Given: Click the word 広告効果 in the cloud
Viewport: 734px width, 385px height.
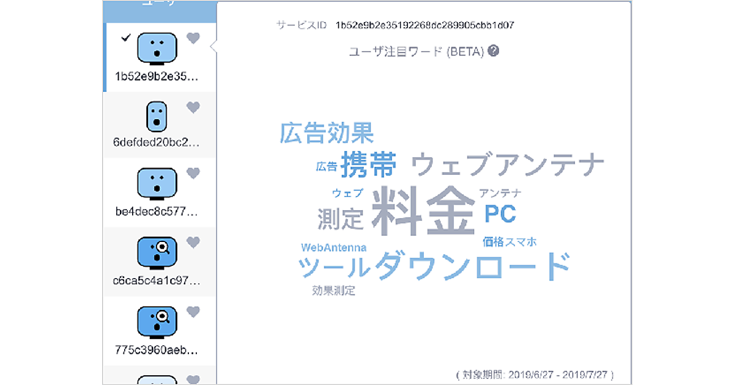Looking at the screenshot, I should click(x=327, y=132).
